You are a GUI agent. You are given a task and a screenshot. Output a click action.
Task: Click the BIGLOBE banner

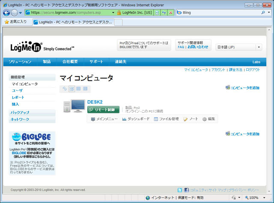pyautogui.click(x=32, y=153)
